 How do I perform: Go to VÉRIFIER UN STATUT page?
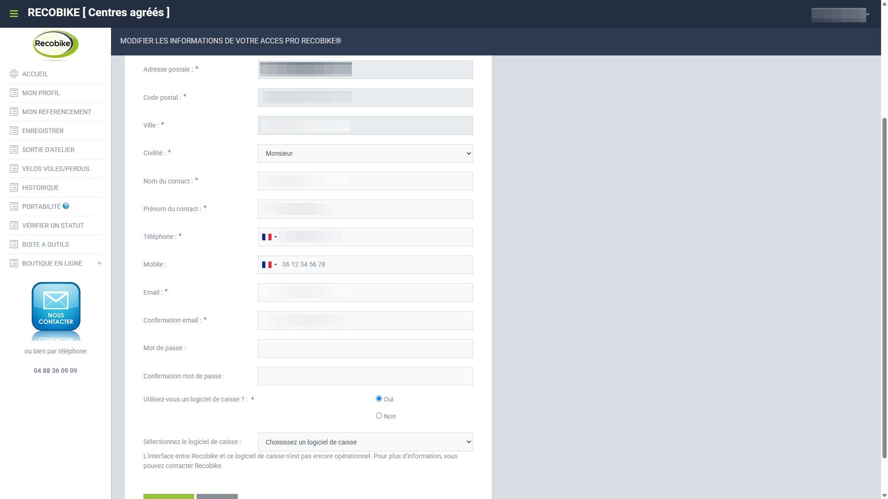pyautogui.click(x=53, y=225)
